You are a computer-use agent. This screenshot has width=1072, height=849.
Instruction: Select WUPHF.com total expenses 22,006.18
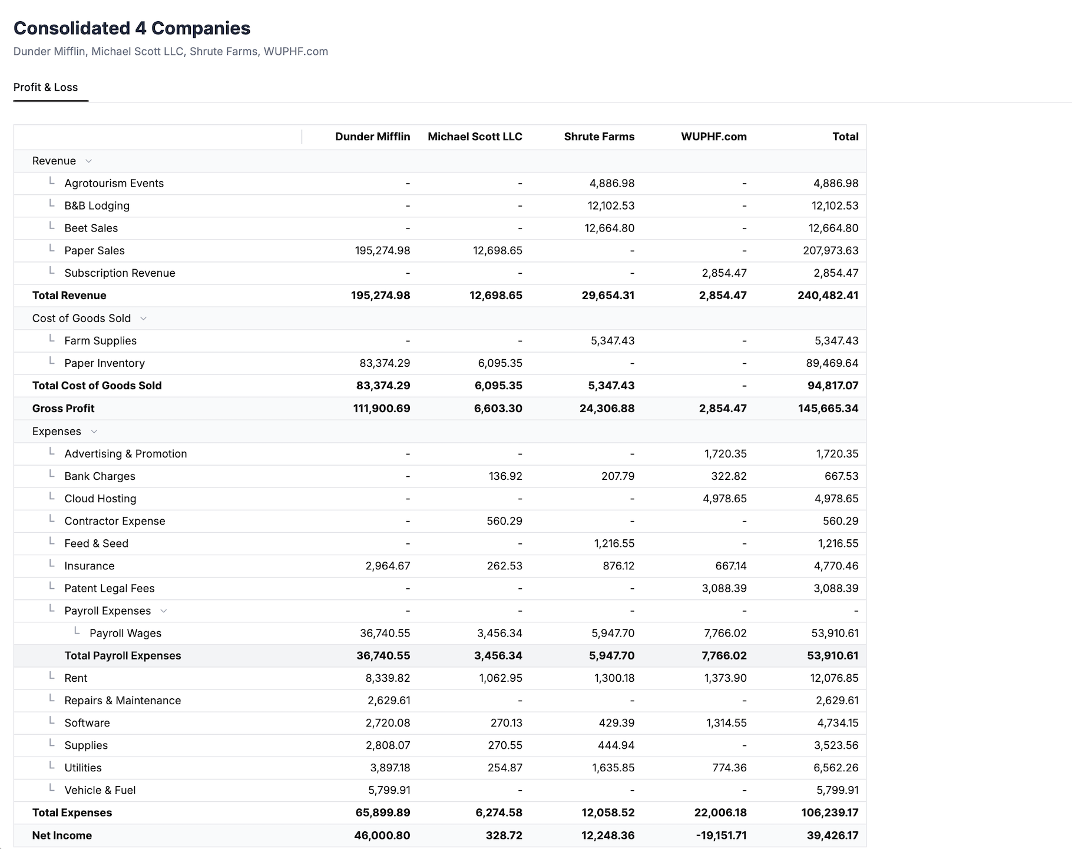(x=720, y=812)
